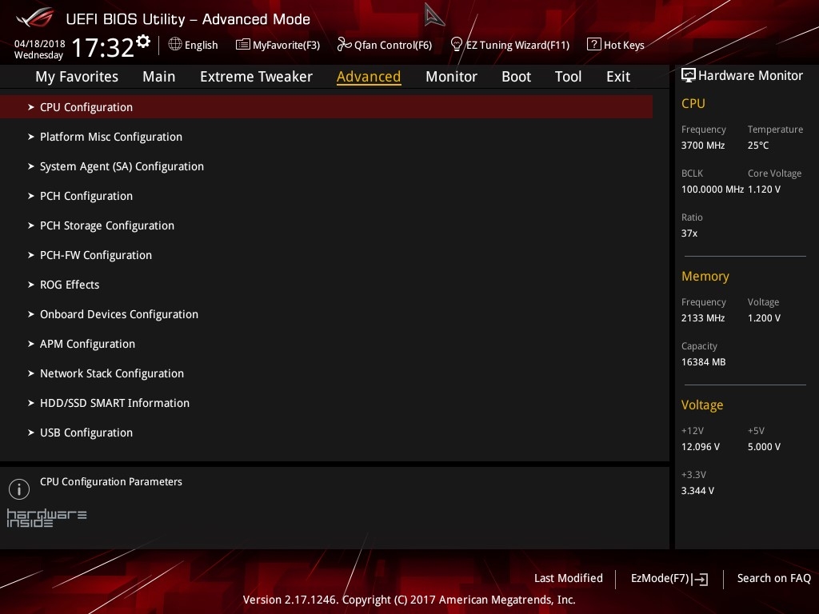819x614 pixels.
Task: Click the CPU Configuration Parameters help text
Action: click(x=110, y=481)
